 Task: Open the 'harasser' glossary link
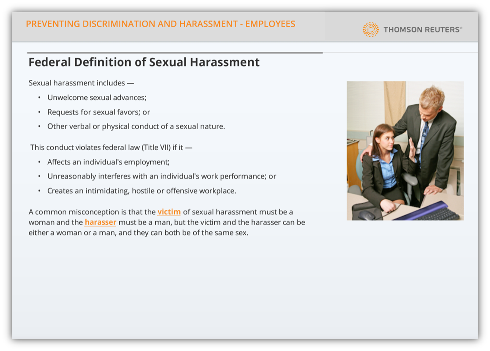pos(101,222)
